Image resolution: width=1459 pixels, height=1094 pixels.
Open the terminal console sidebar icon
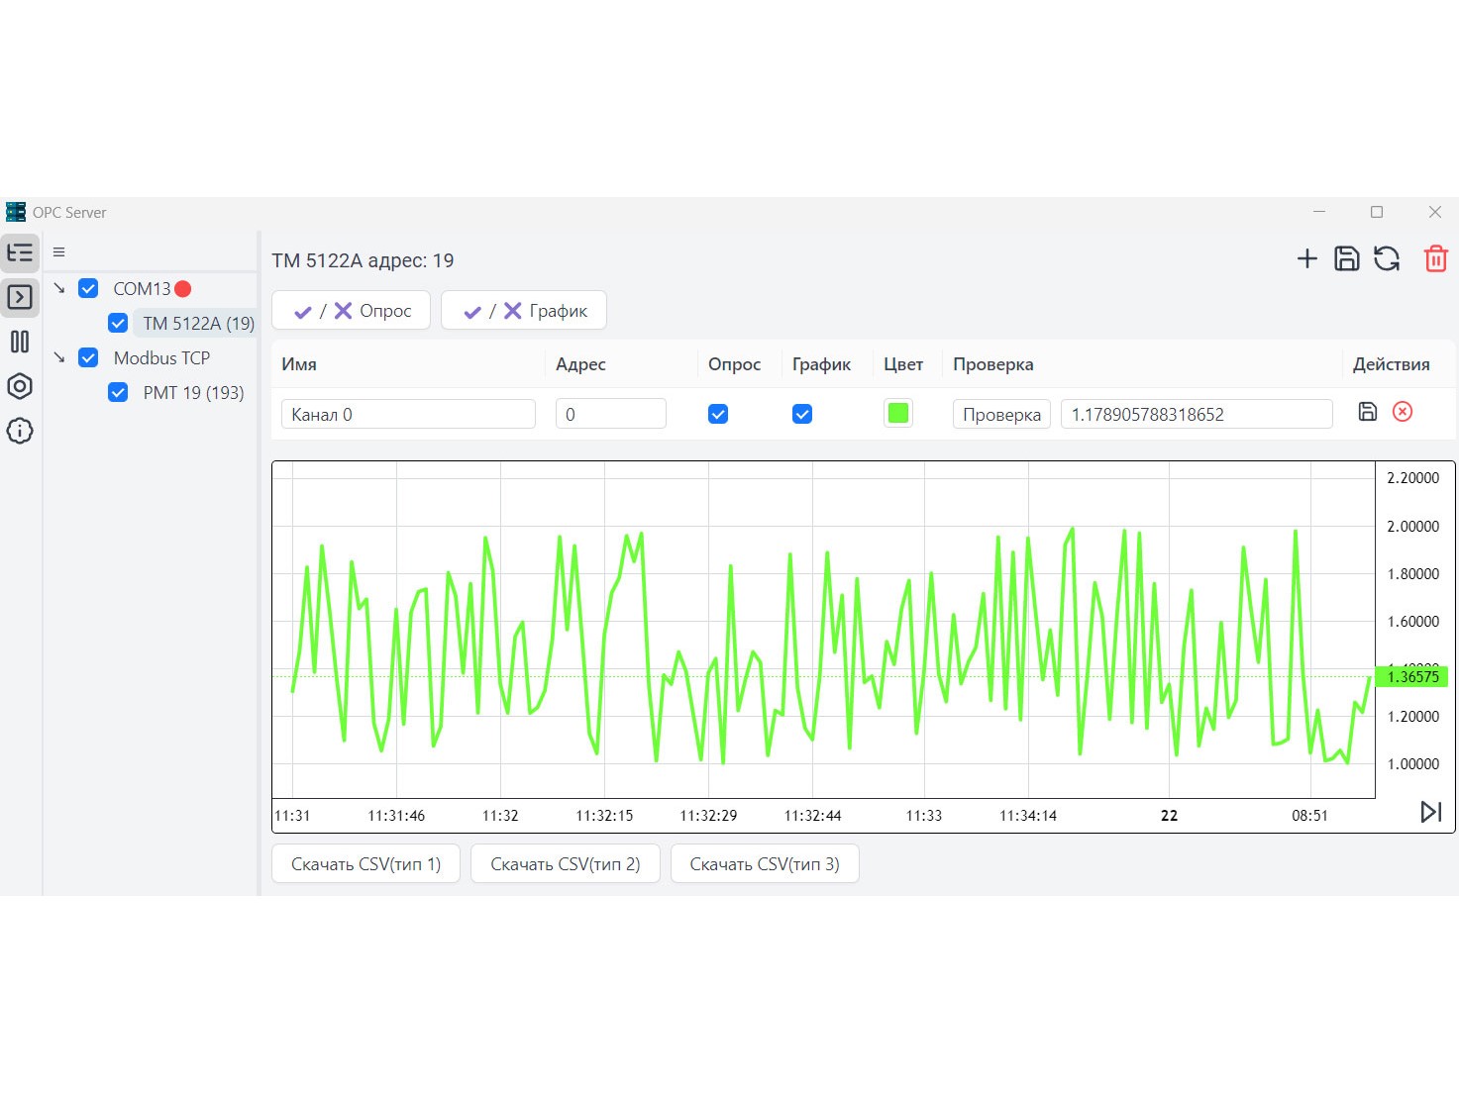click(x=20, y=297)
